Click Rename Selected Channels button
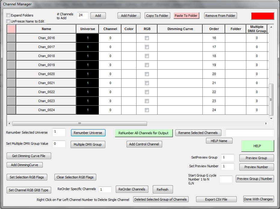The image size is (280, 209). pos(198,133)
